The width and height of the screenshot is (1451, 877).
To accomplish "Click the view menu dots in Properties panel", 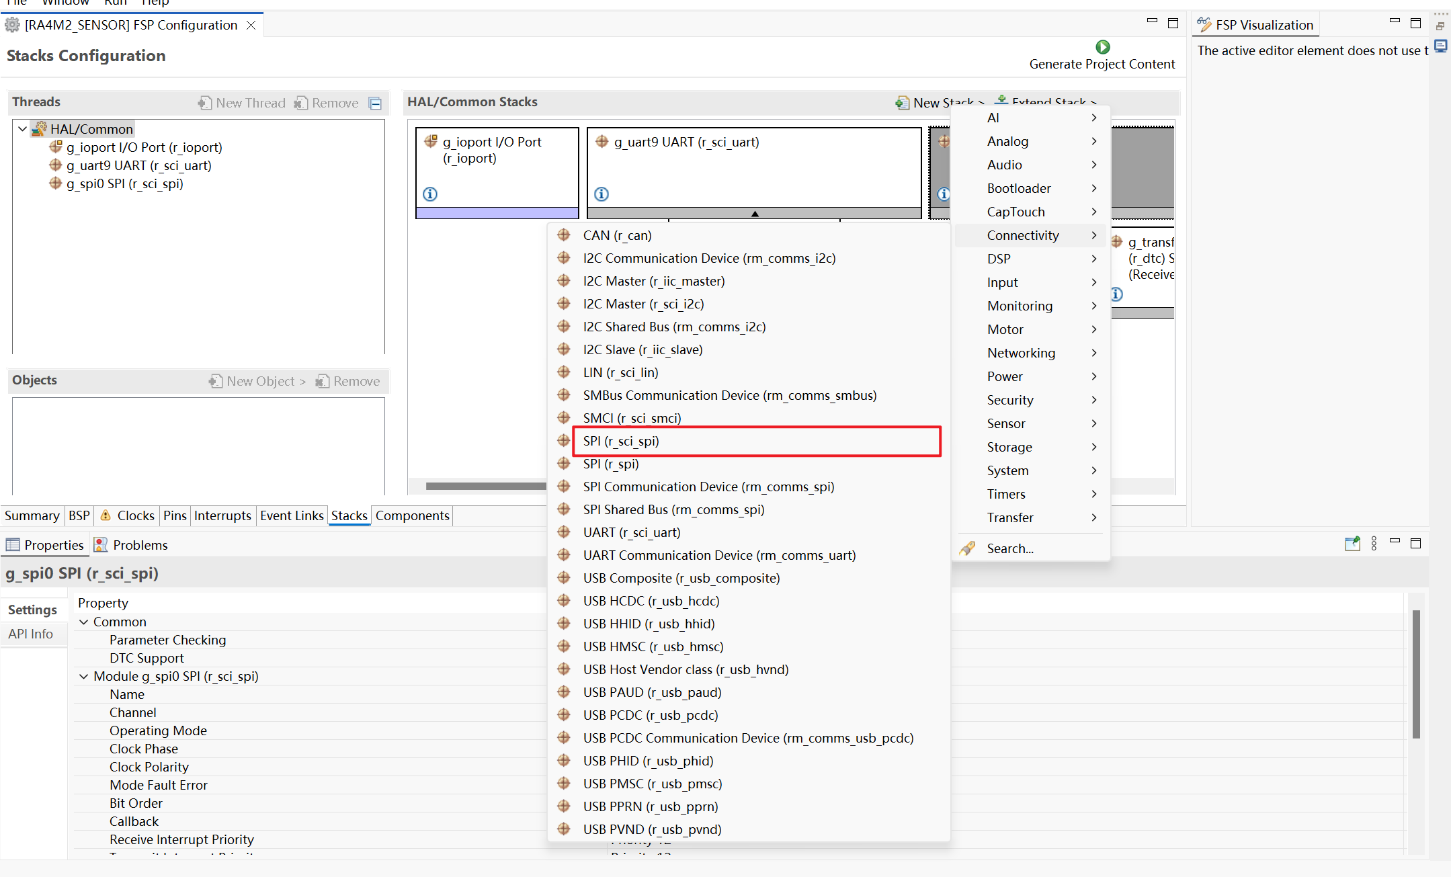I will tap(1374, 544).
